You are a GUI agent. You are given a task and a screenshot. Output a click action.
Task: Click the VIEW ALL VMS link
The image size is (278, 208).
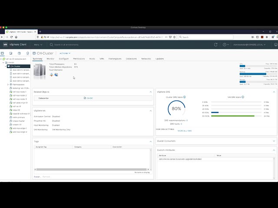pyautogui.click(x=185, y=131)
